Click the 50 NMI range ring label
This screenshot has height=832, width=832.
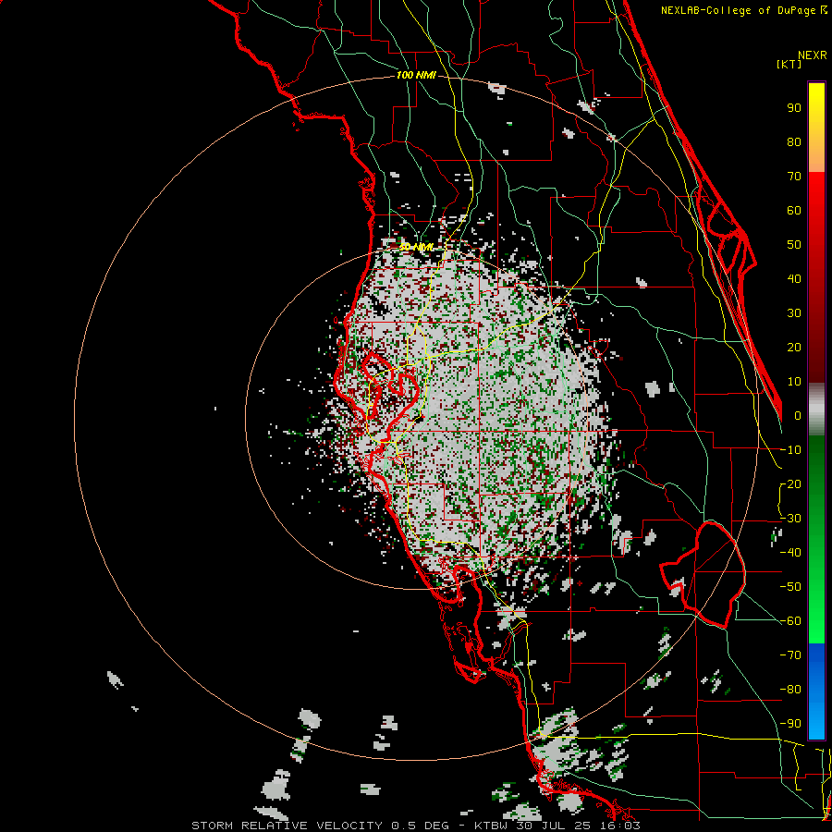(416, 247)
